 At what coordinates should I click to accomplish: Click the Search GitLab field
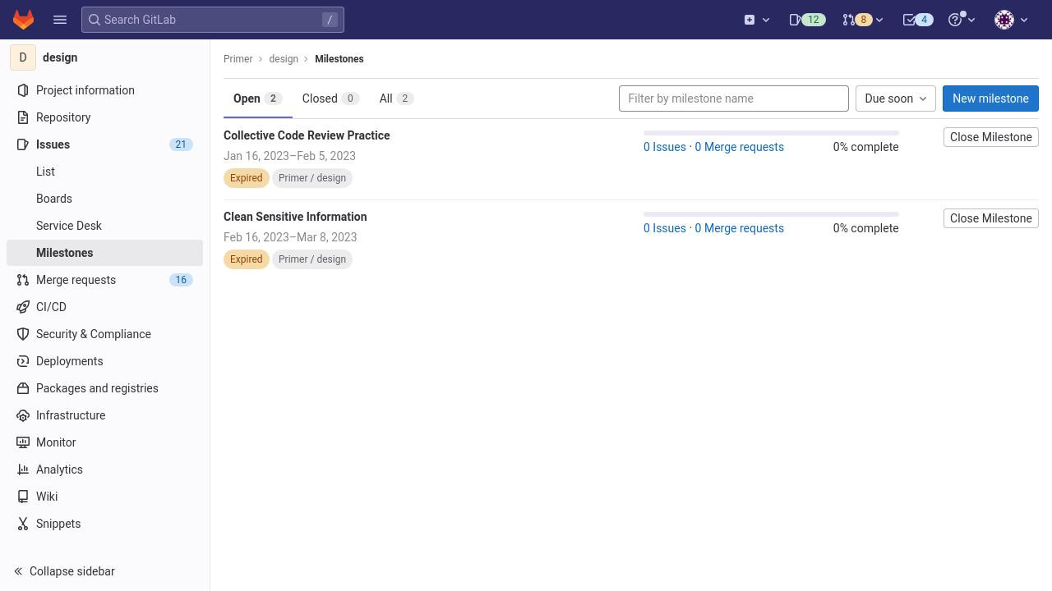coord(213,20)
